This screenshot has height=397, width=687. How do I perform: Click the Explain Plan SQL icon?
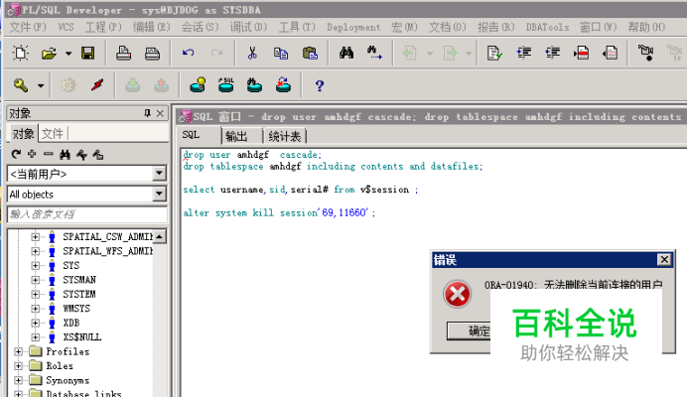coord(226,85)
